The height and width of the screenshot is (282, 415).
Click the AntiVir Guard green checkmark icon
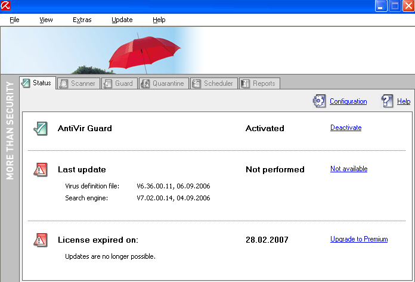point(41,129)
